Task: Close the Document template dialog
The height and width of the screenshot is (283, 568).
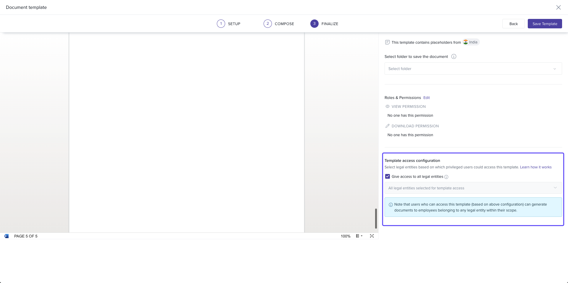Action: [558, 7]
